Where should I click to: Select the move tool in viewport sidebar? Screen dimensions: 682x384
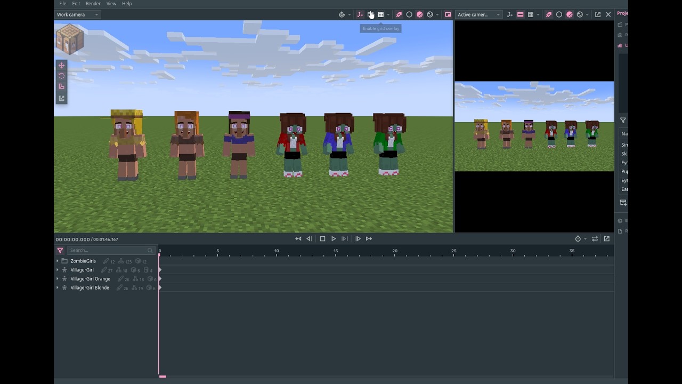pos(61,66)
